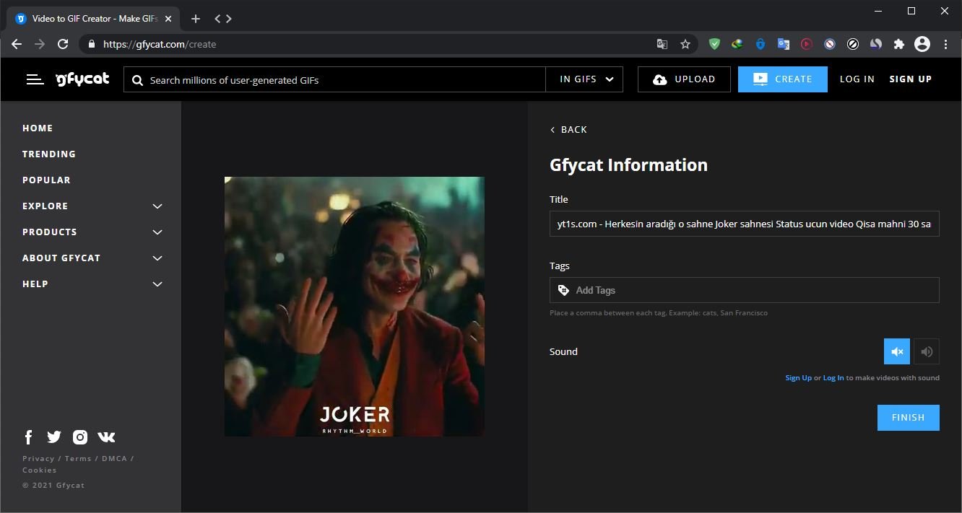Image resolution: width=962 pixels, height=513 pixels.
Task: Go to Trending in the sidebar
Action: point(49,154)
